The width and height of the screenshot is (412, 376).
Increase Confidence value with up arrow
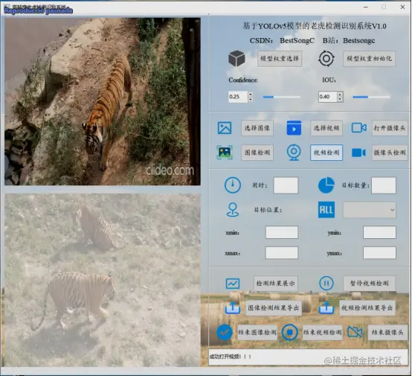click(x=251, y=94)
